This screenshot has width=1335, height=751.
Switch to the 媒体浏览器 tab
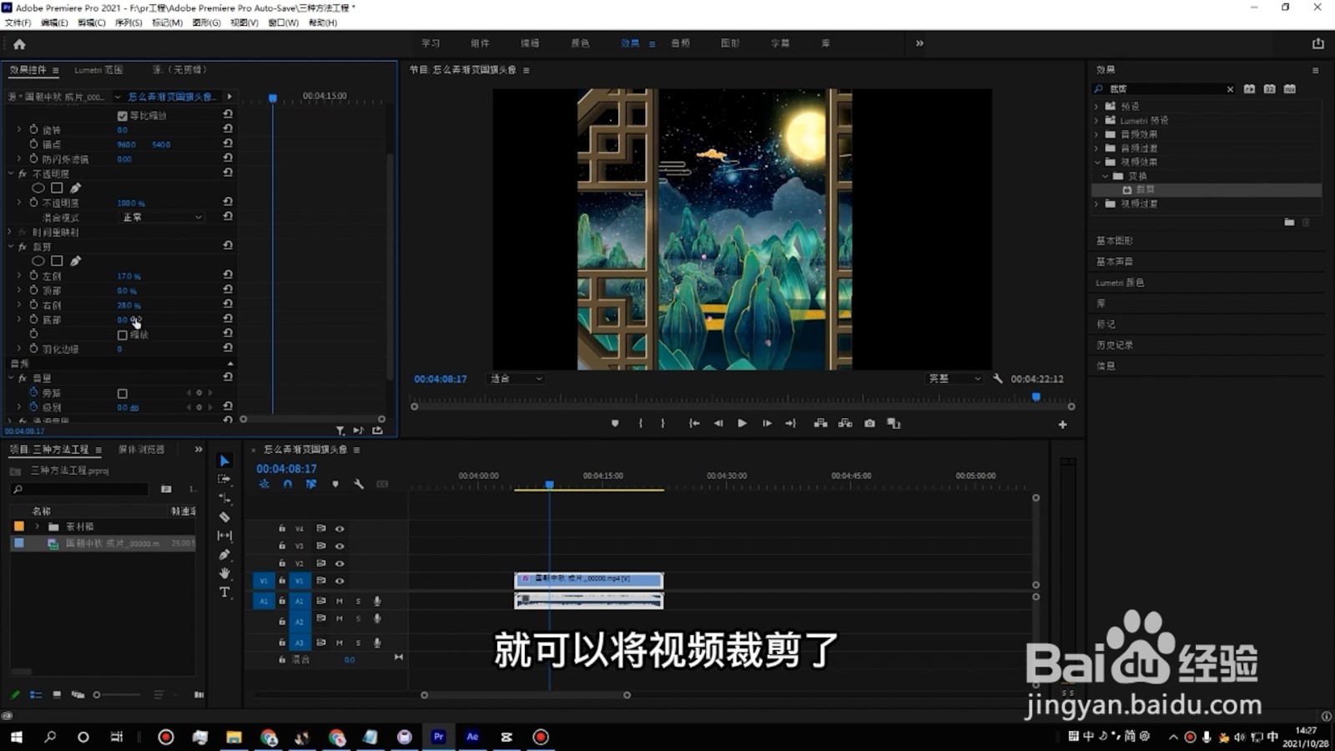142,450
